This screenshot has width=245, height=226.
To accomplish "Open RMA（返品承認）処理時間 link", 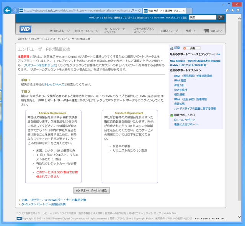I will [190, 99].
